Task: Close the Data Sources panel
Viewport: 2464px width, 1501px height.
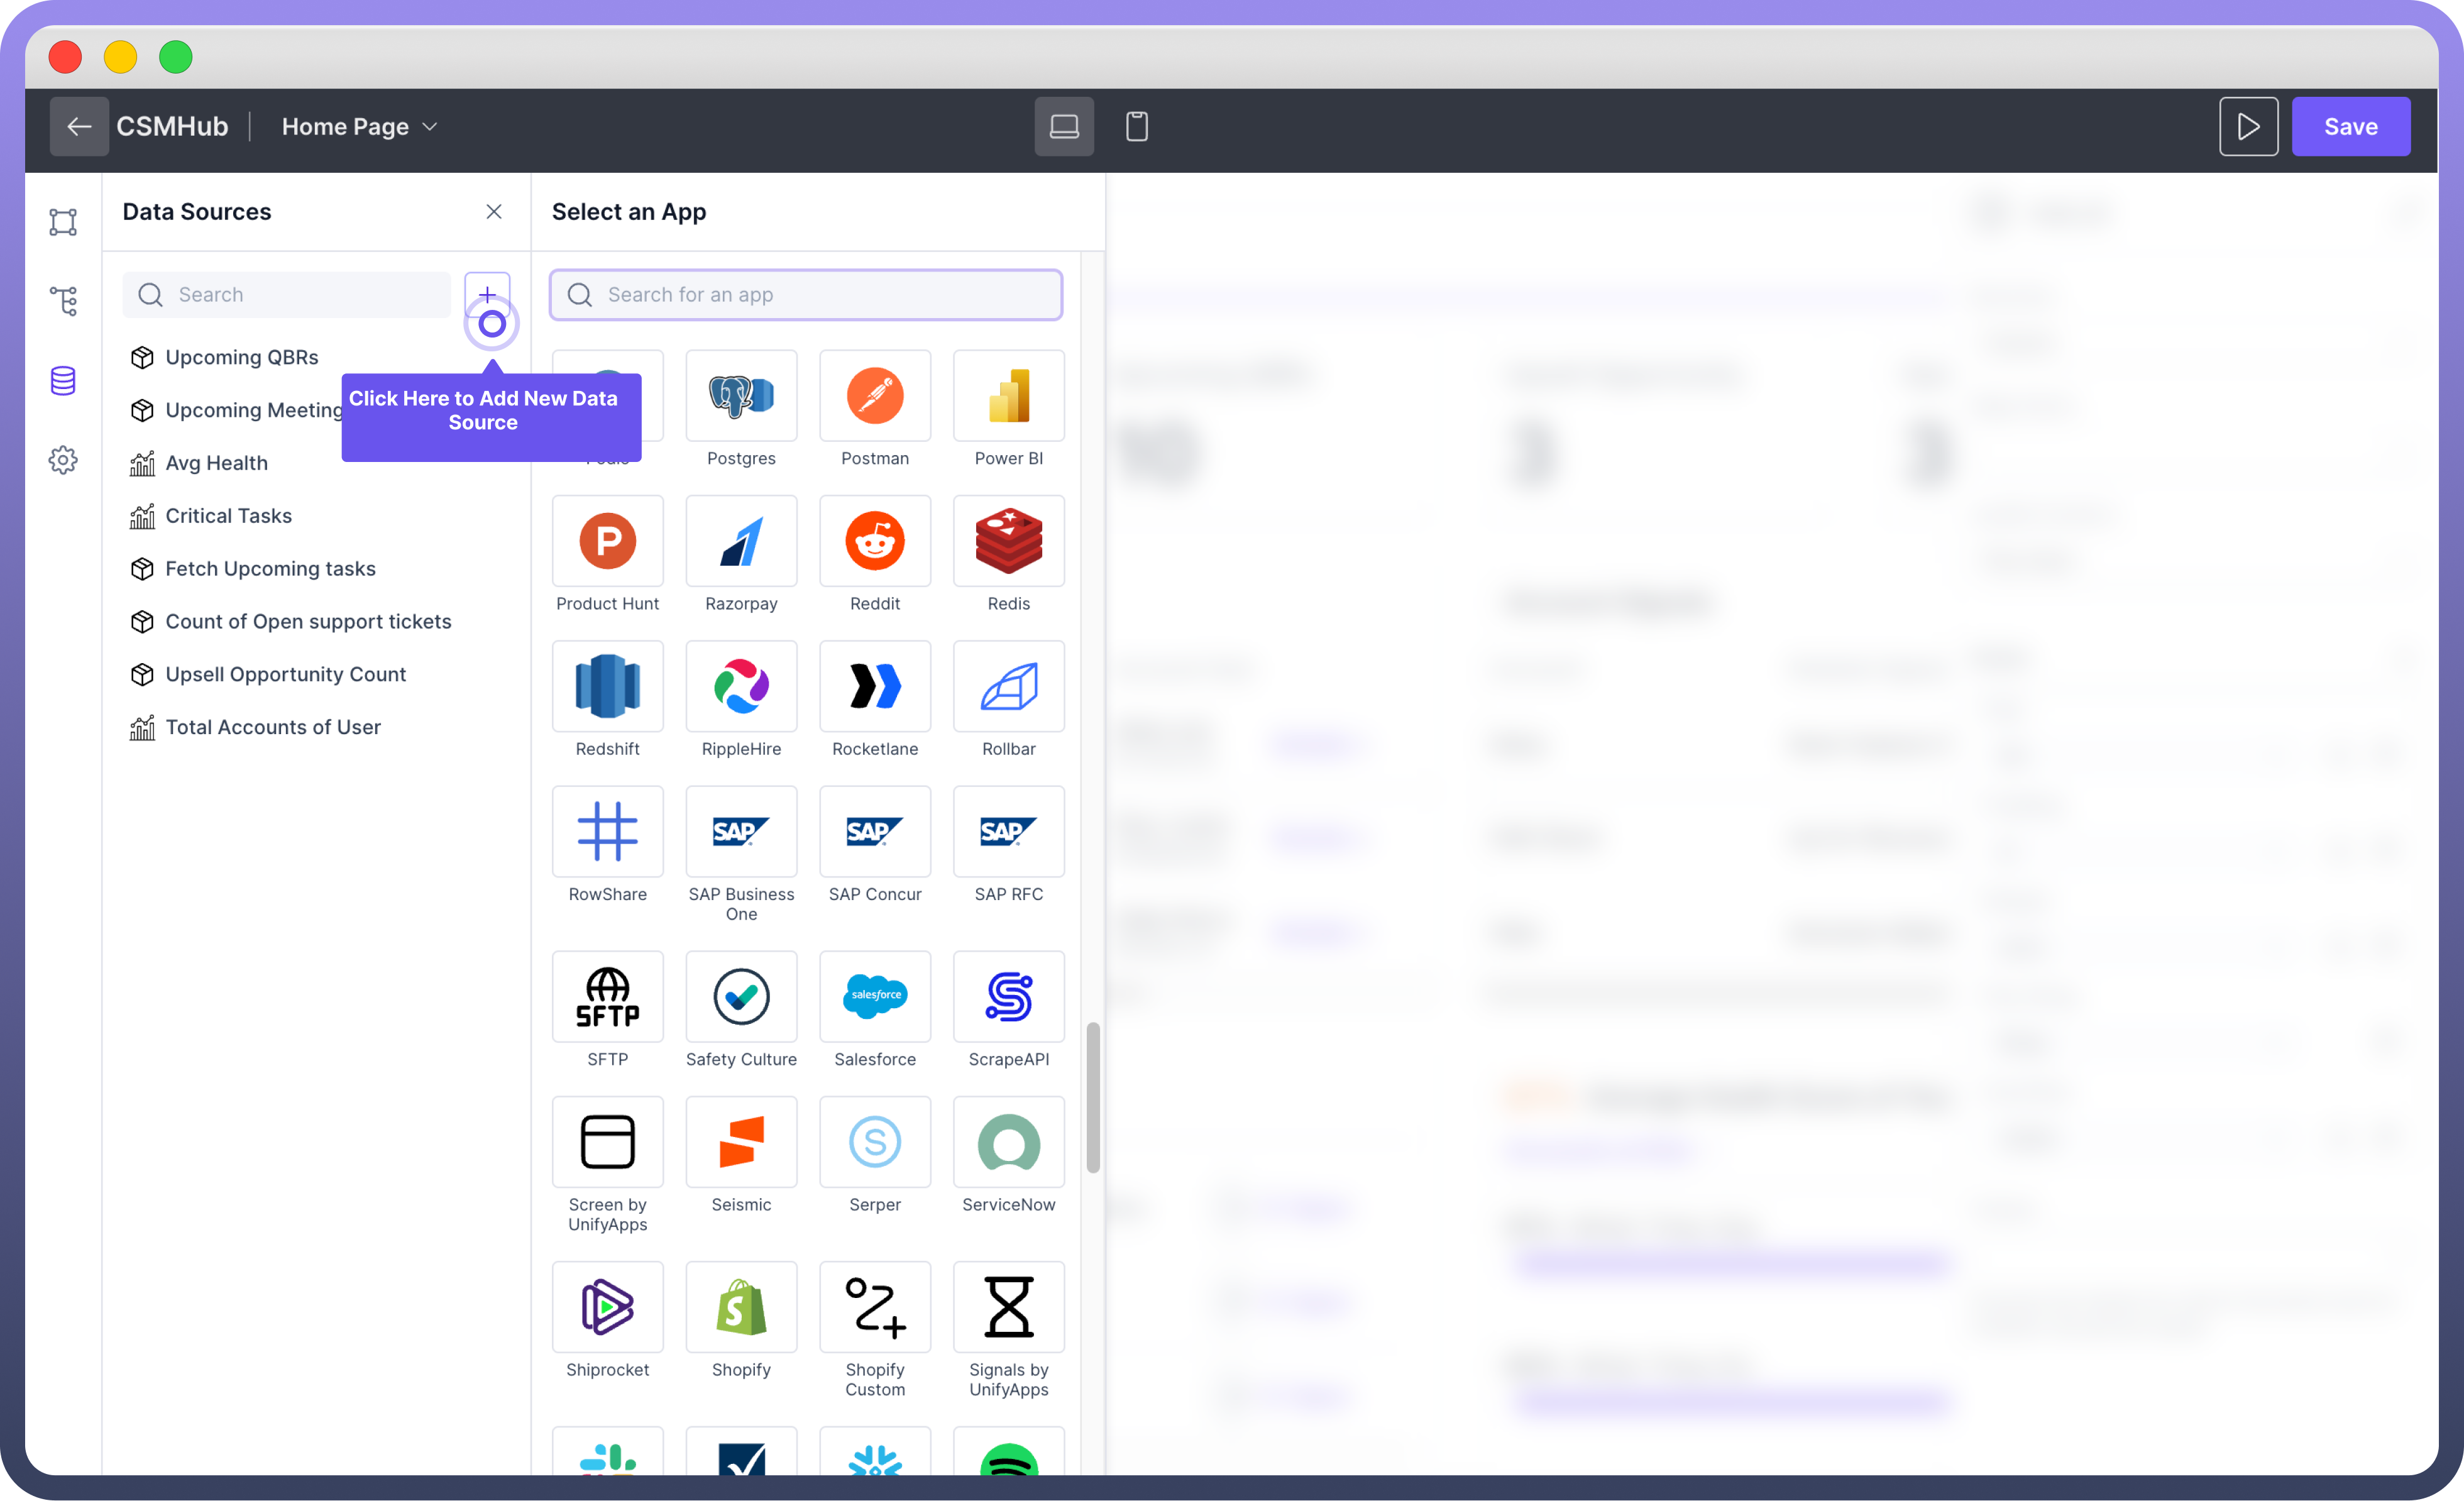Action: tap(494, 212)
